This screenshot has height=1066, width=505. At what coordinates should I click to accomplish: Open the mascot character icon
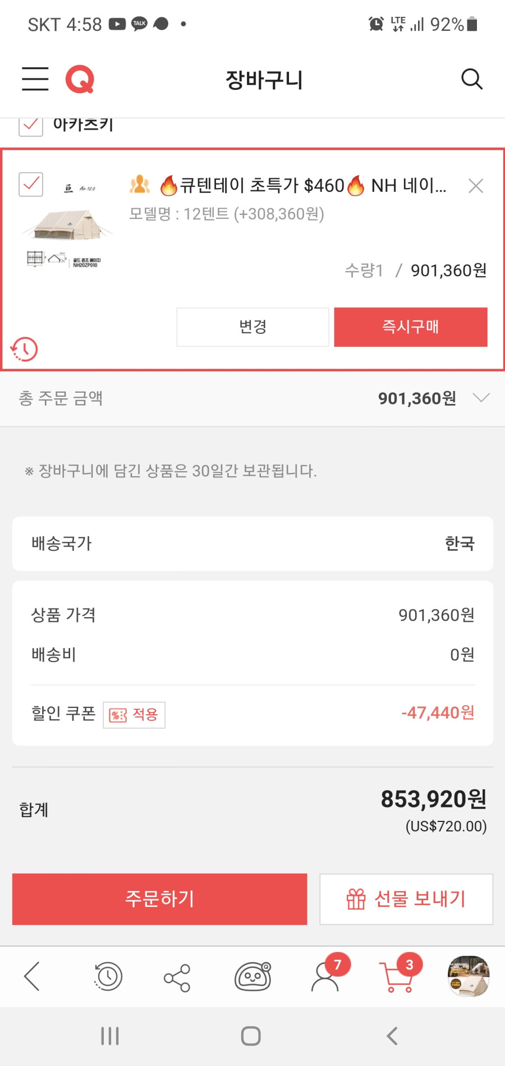point(252,977)
